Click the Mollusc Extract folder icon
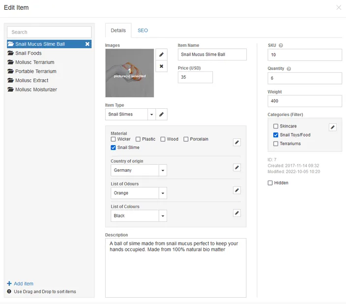The width and height of the screenshot is (346, 307). point(10,80)
